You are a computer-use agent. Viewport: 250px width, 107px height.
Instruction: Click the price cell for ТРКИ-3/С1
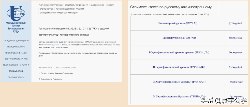(237, 82)
